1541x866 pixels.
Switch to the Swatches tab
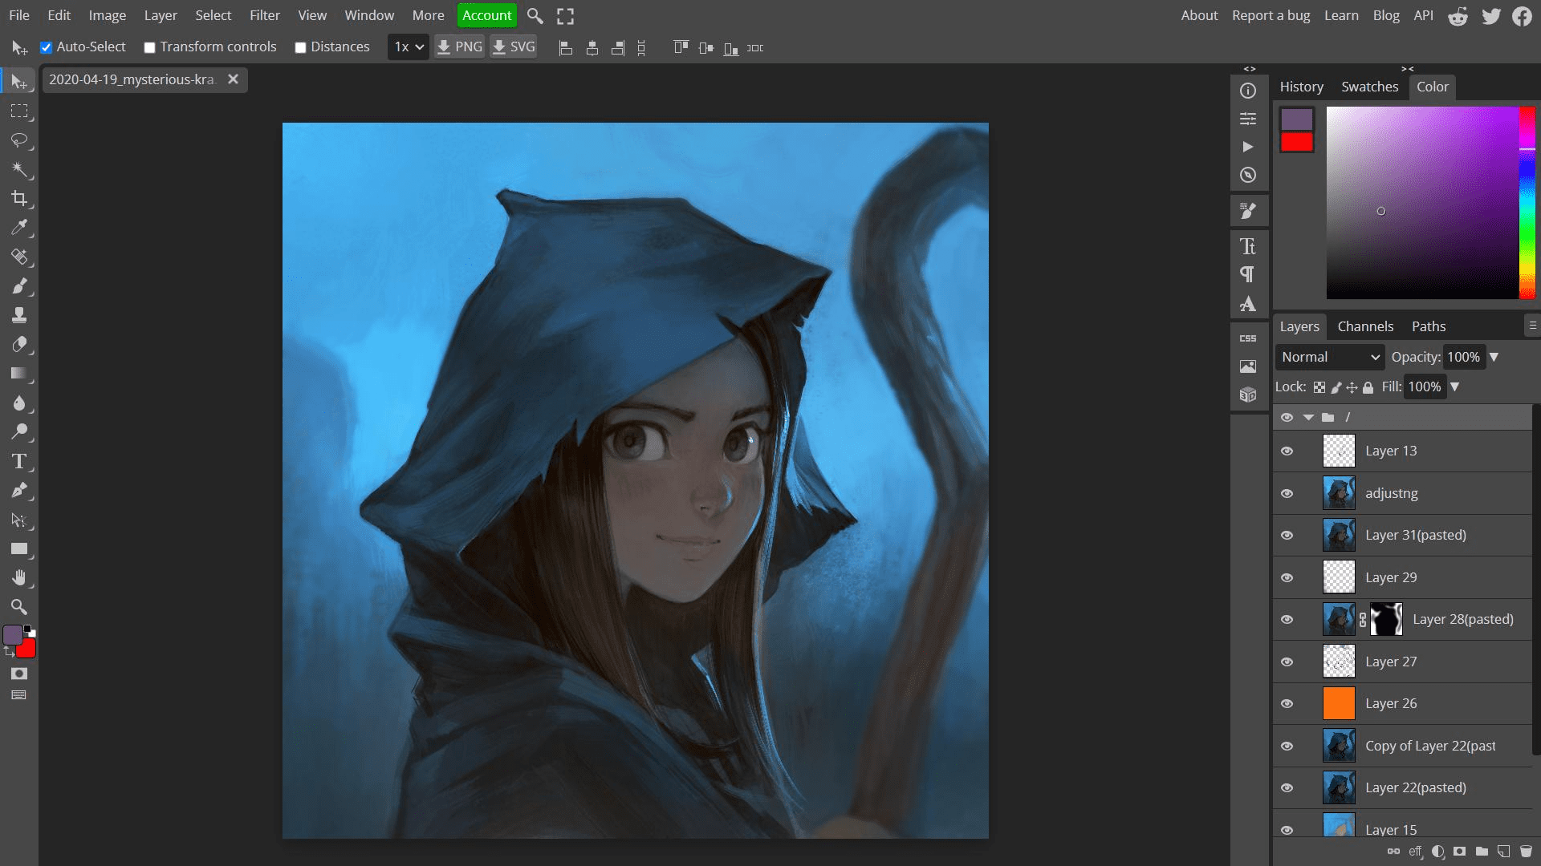(x=1369, y=87)
